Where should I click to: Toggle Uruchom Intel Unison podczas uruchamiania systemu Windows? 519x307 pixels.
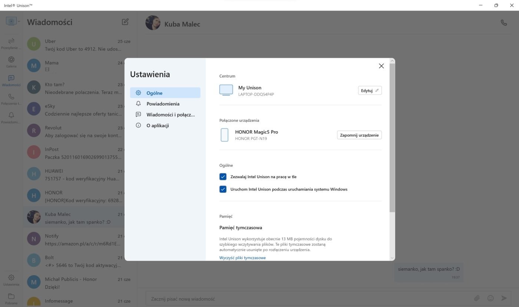coord(223,189)
